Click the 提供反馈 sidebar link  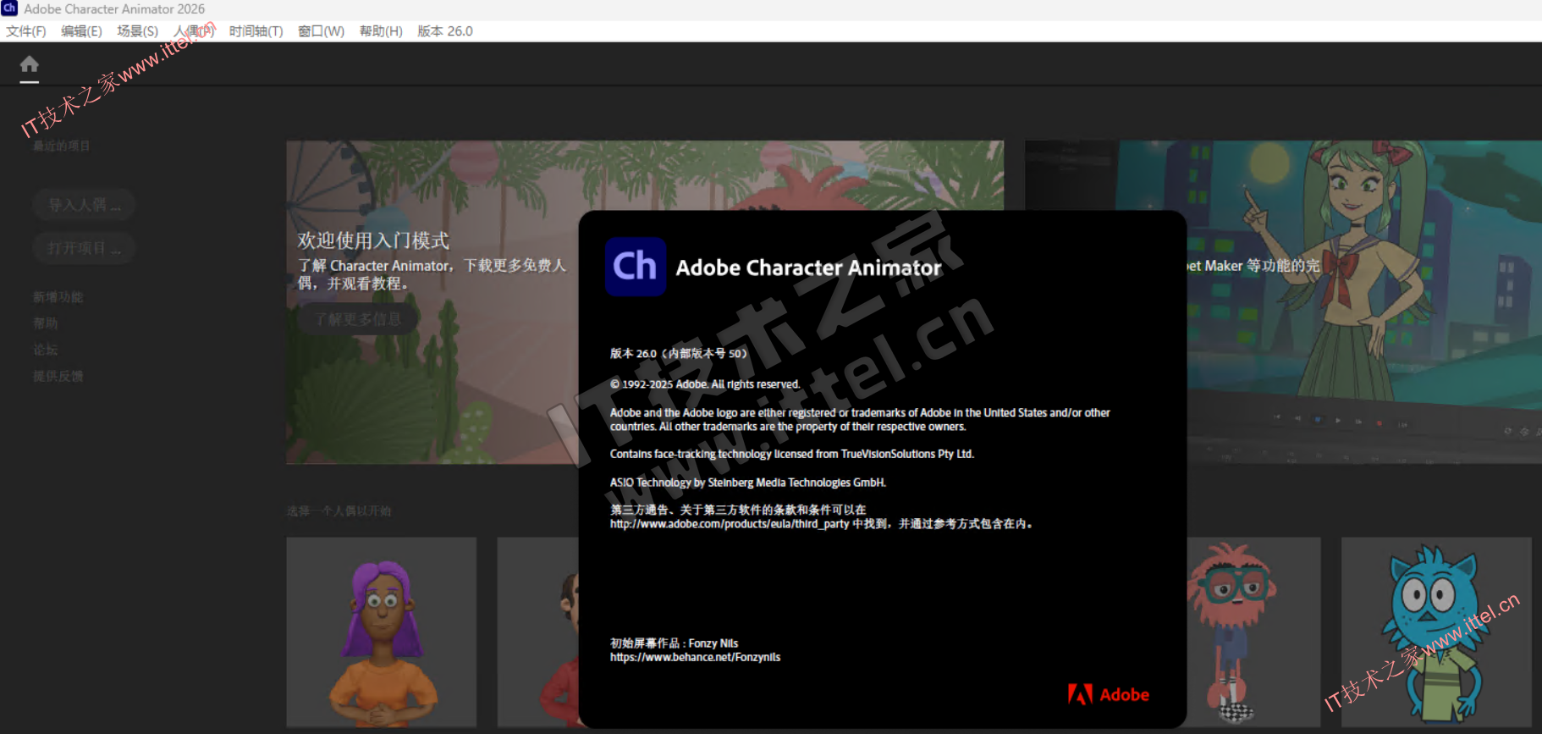click(58, 376)
